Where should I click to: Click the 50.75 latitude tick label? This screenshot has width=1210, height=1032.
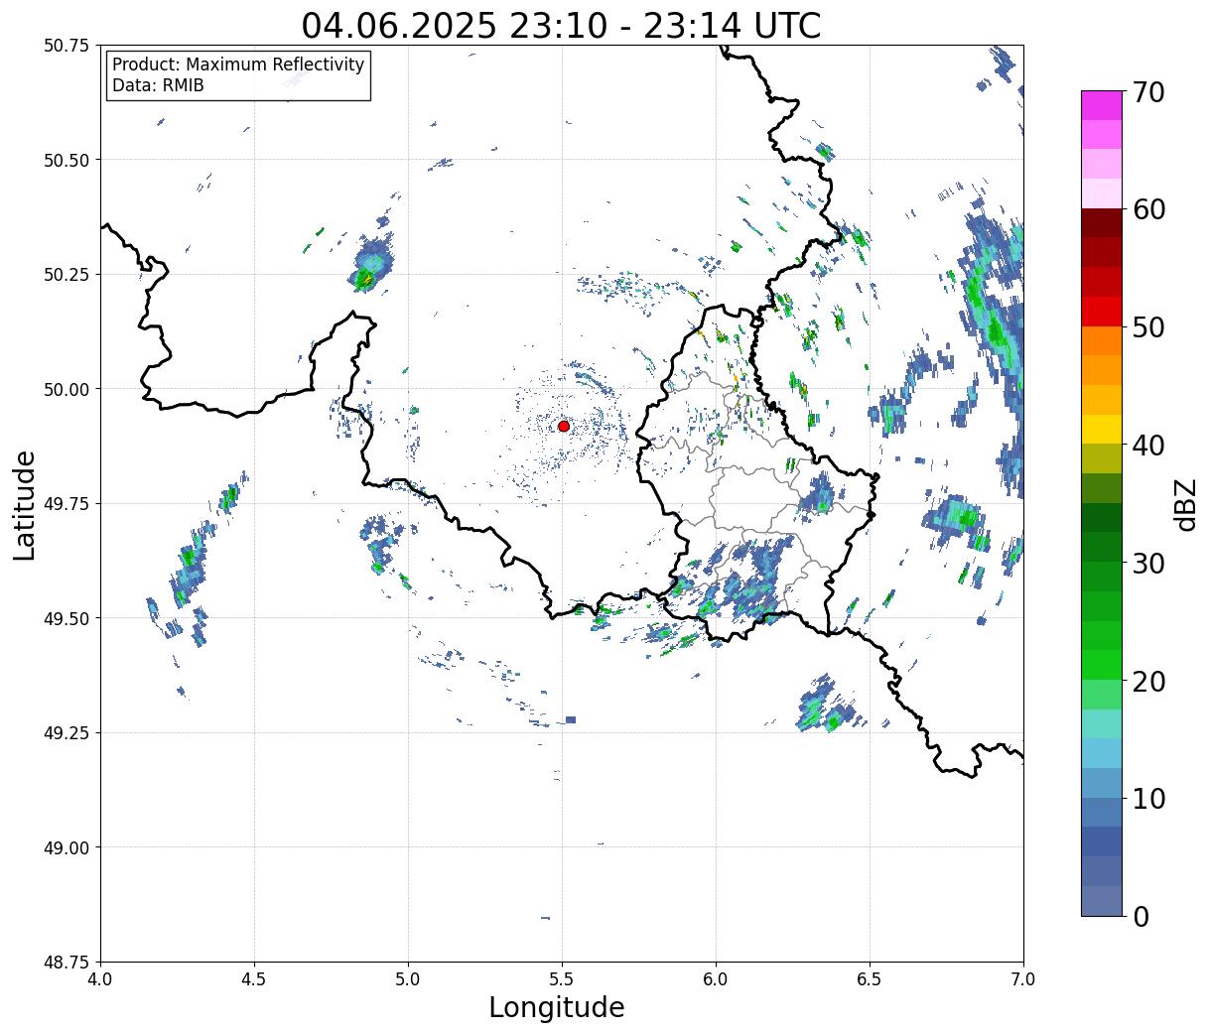coord(67,46)
